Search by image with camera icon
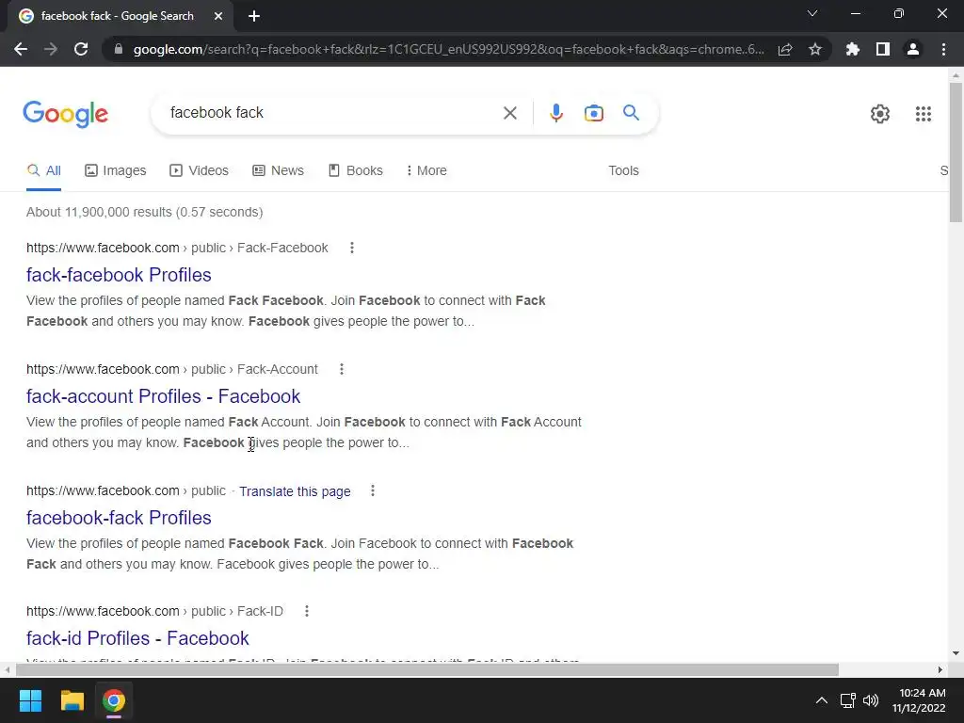Screen dimensions: 964x723 pyautogui.click(x=593, y=113)
